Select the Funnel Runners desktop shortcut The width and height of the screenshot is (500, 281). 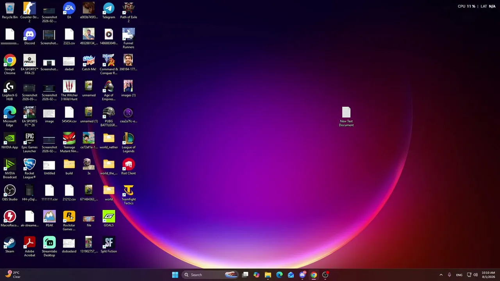(129, 39)
